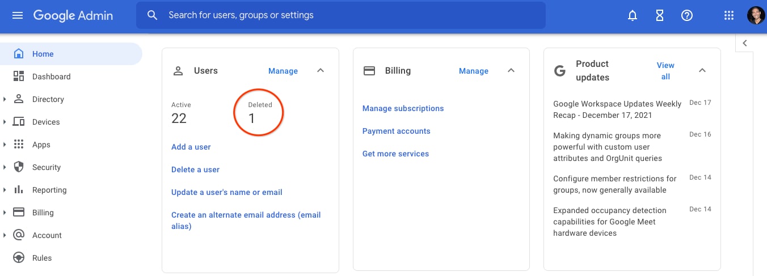Open the account profile avatar
767x276 pixels.
tap(756, 15)
